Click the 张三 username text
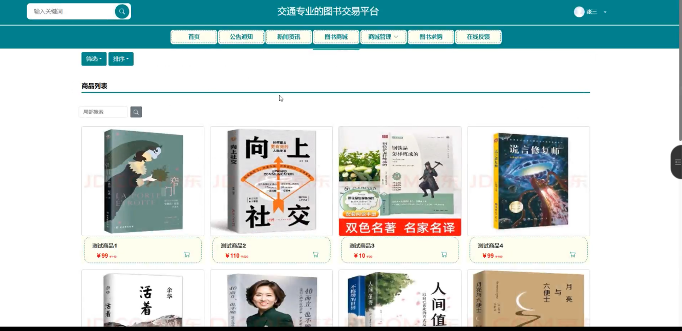This screenshot has height=331, width=682. pyautogui.click(x=592, y=12)
